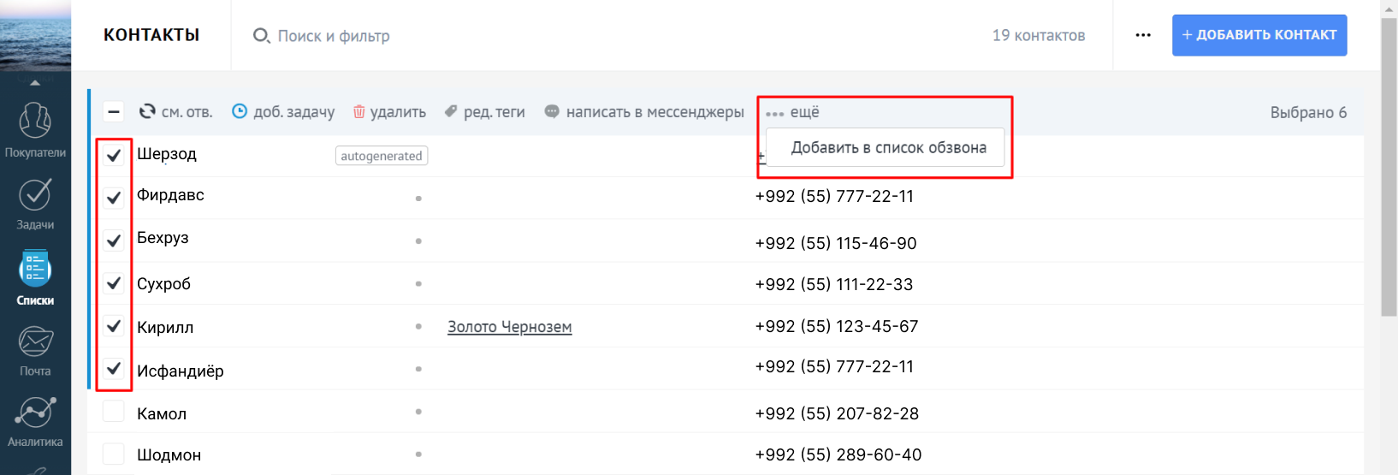Uncheck the checkbox next to Шерзод
The width and height of the screenshot is (1398, 475).
coord(114,155)
